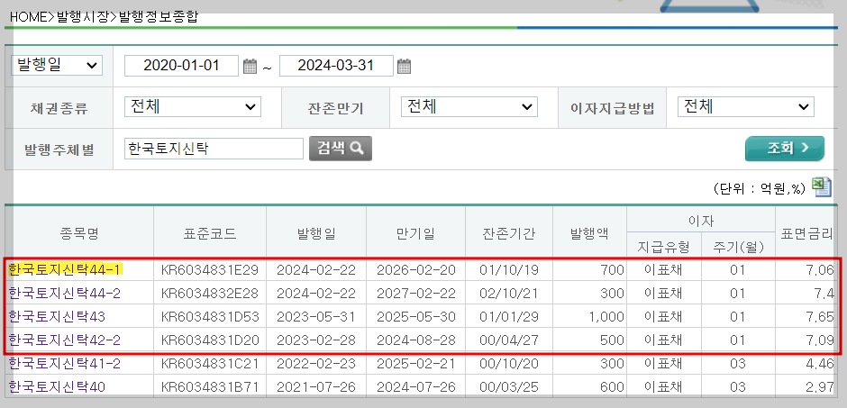The width and height of the screenshot is (847, 408).
Task: Open the 한국토지신탁40 bond link
Action: click(58, 387)
